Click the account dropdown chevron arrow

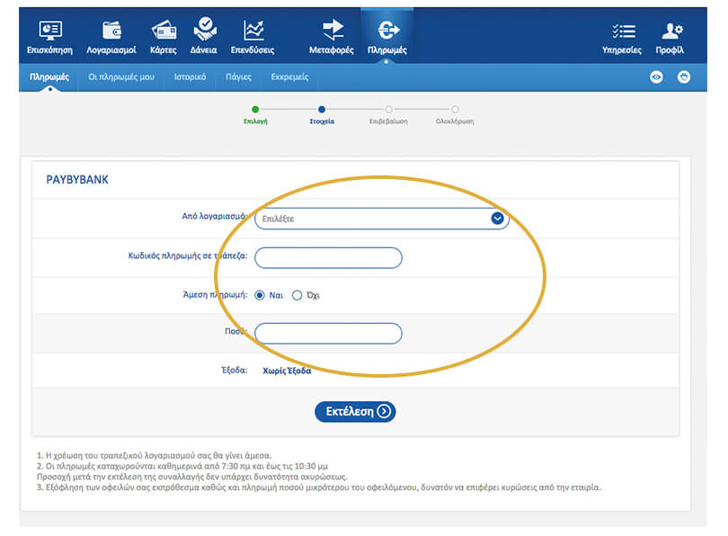[498, 219]
